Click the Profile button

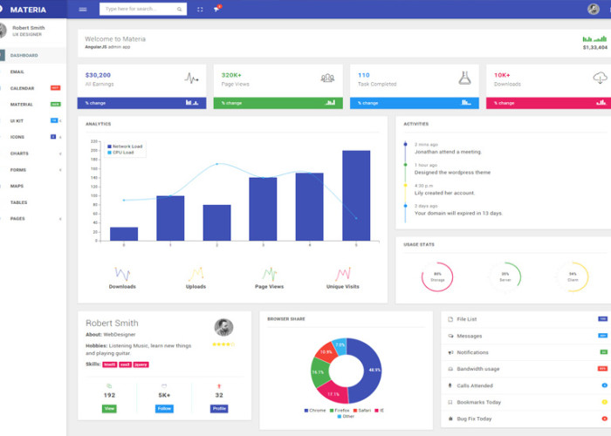point(219,409)
